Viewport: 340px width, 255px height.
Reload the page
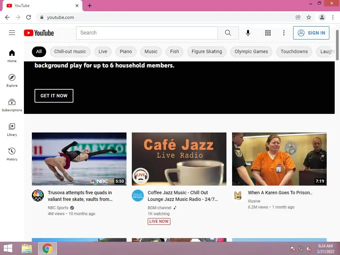coord(29,17)
